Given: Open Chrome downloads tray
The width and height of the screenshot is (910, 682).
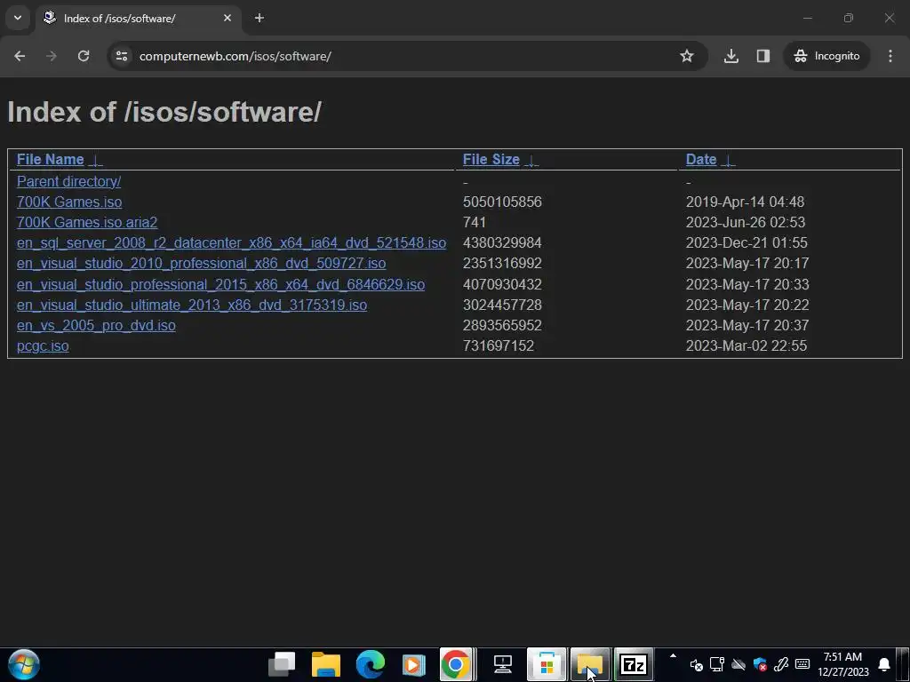Looking at the screenshot, I should coord(731,56).
